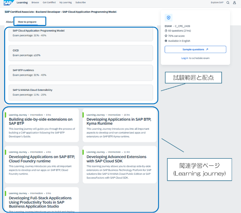Follow the Log in link

185,58
